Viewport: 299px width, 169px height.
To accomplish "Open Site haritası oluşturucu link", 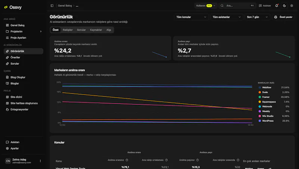I will click(x=24, y=103).
